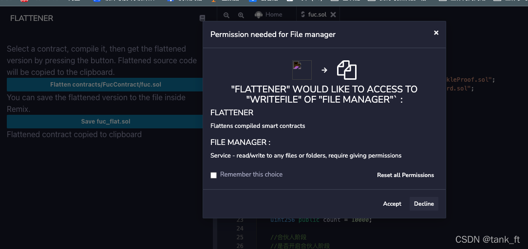
Task: Select the Flattened contract copied to clipboard text
Action: [x=74, y=134]
